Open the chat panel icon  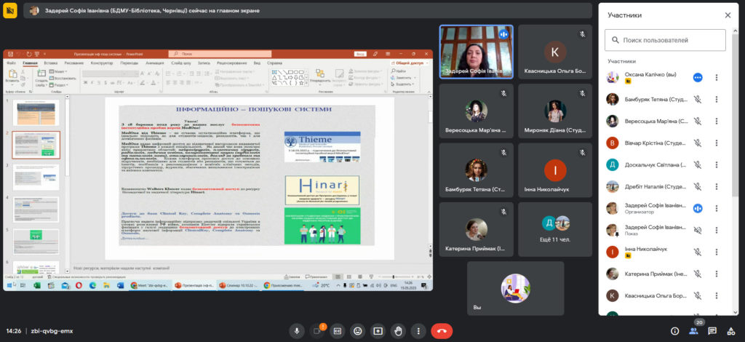pos(712,331)
